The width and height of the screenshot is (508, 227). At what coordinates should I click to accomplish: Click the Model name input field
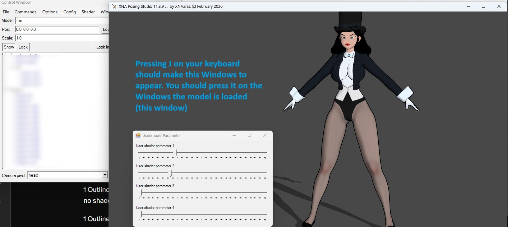coord(62,21)
